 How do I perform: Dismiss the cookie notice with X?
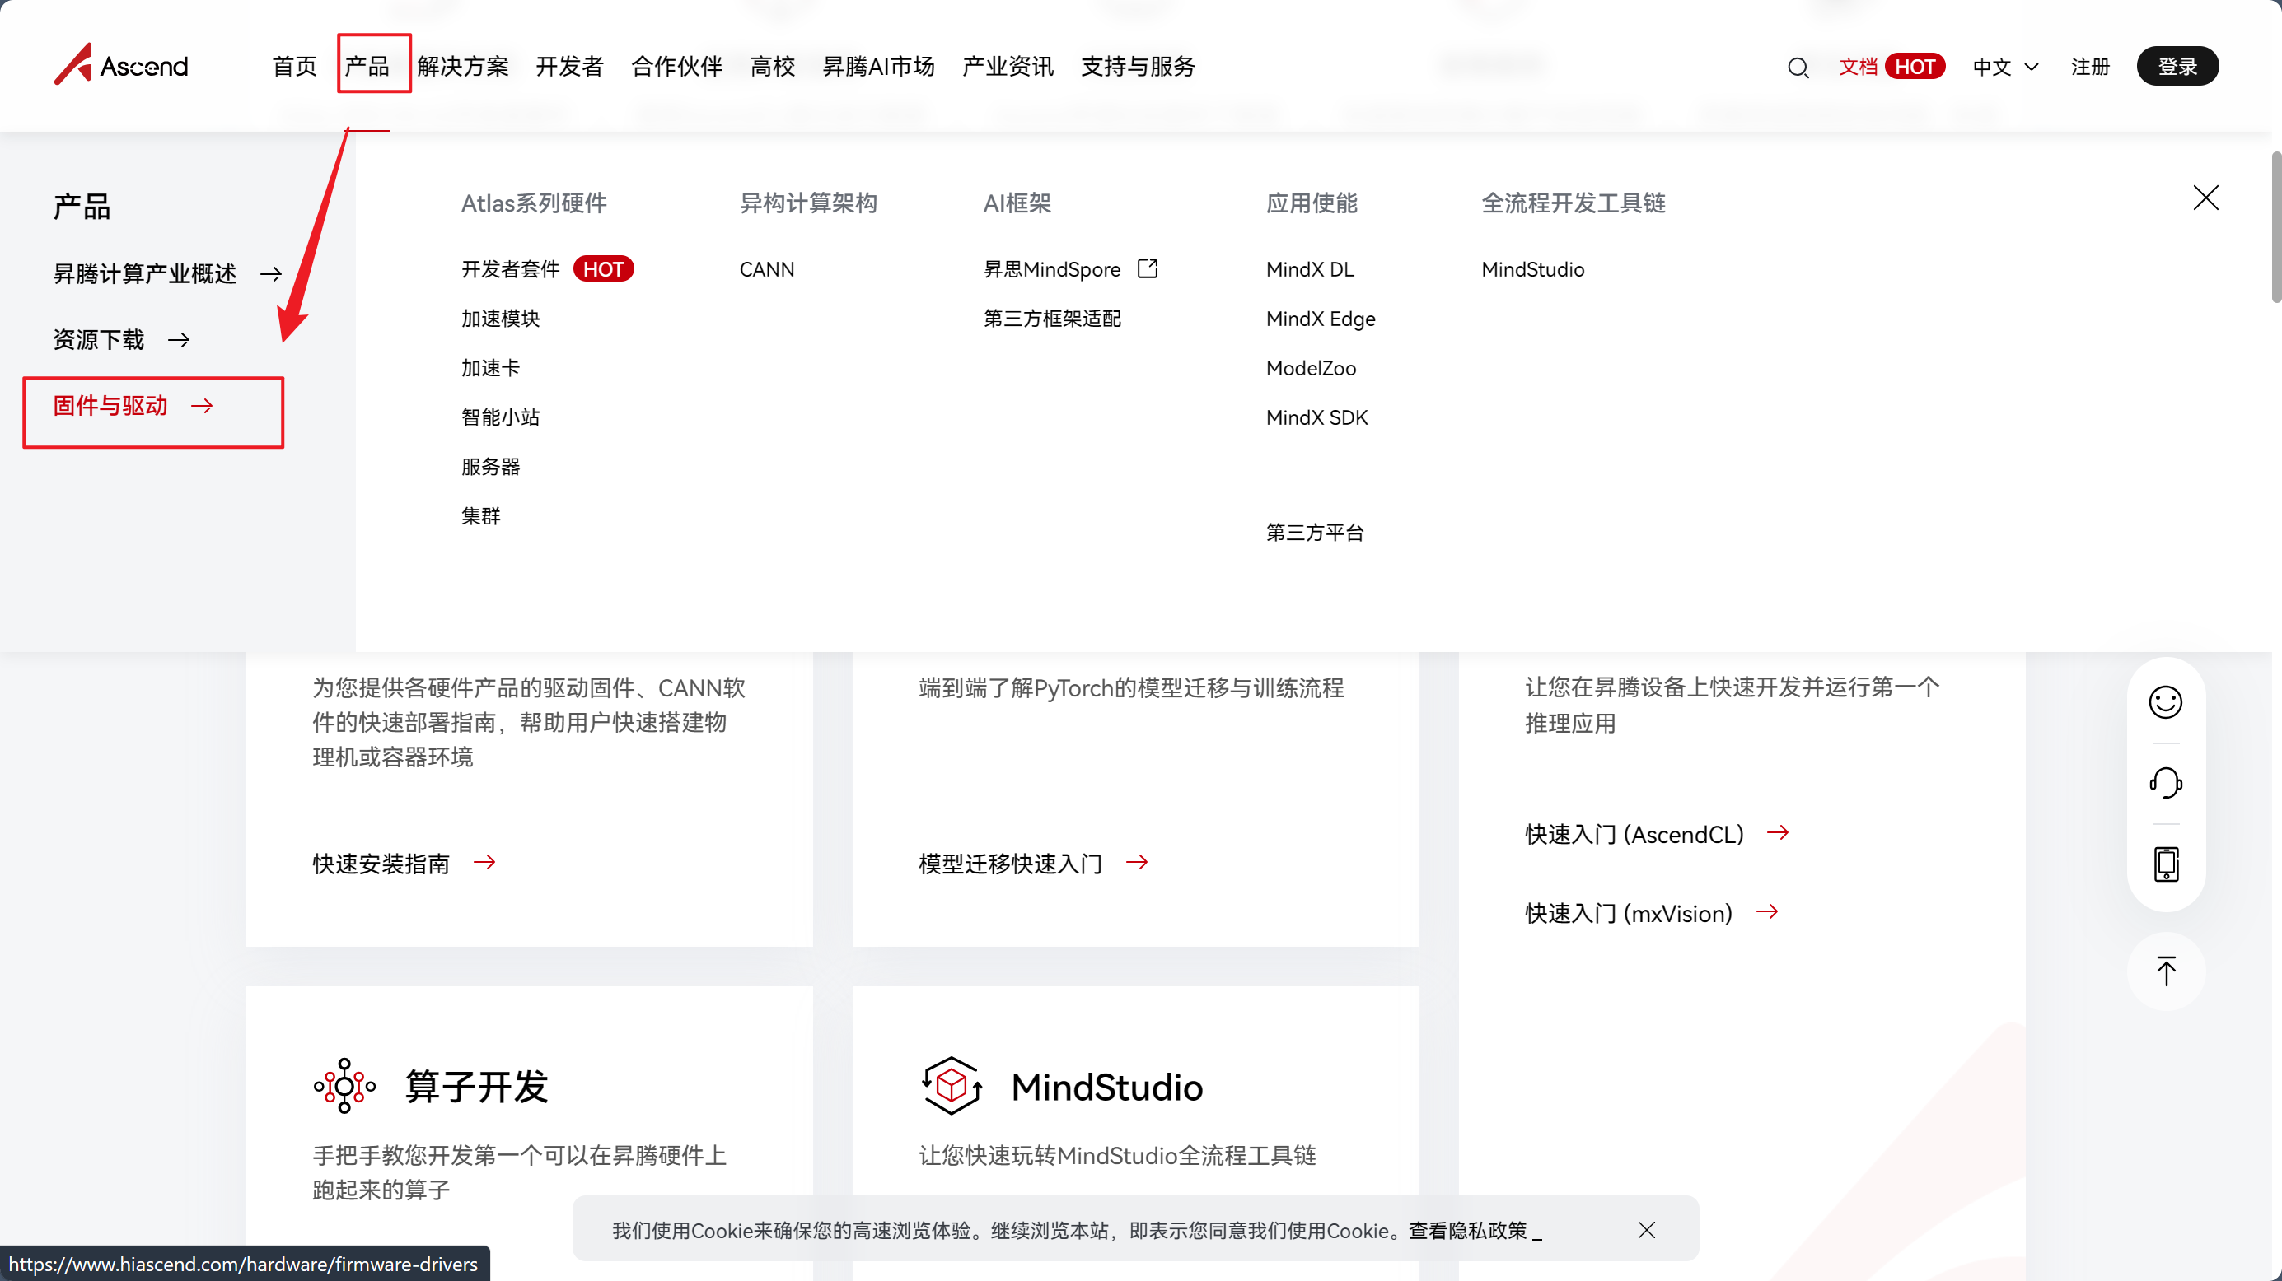pos(1646,1230)
